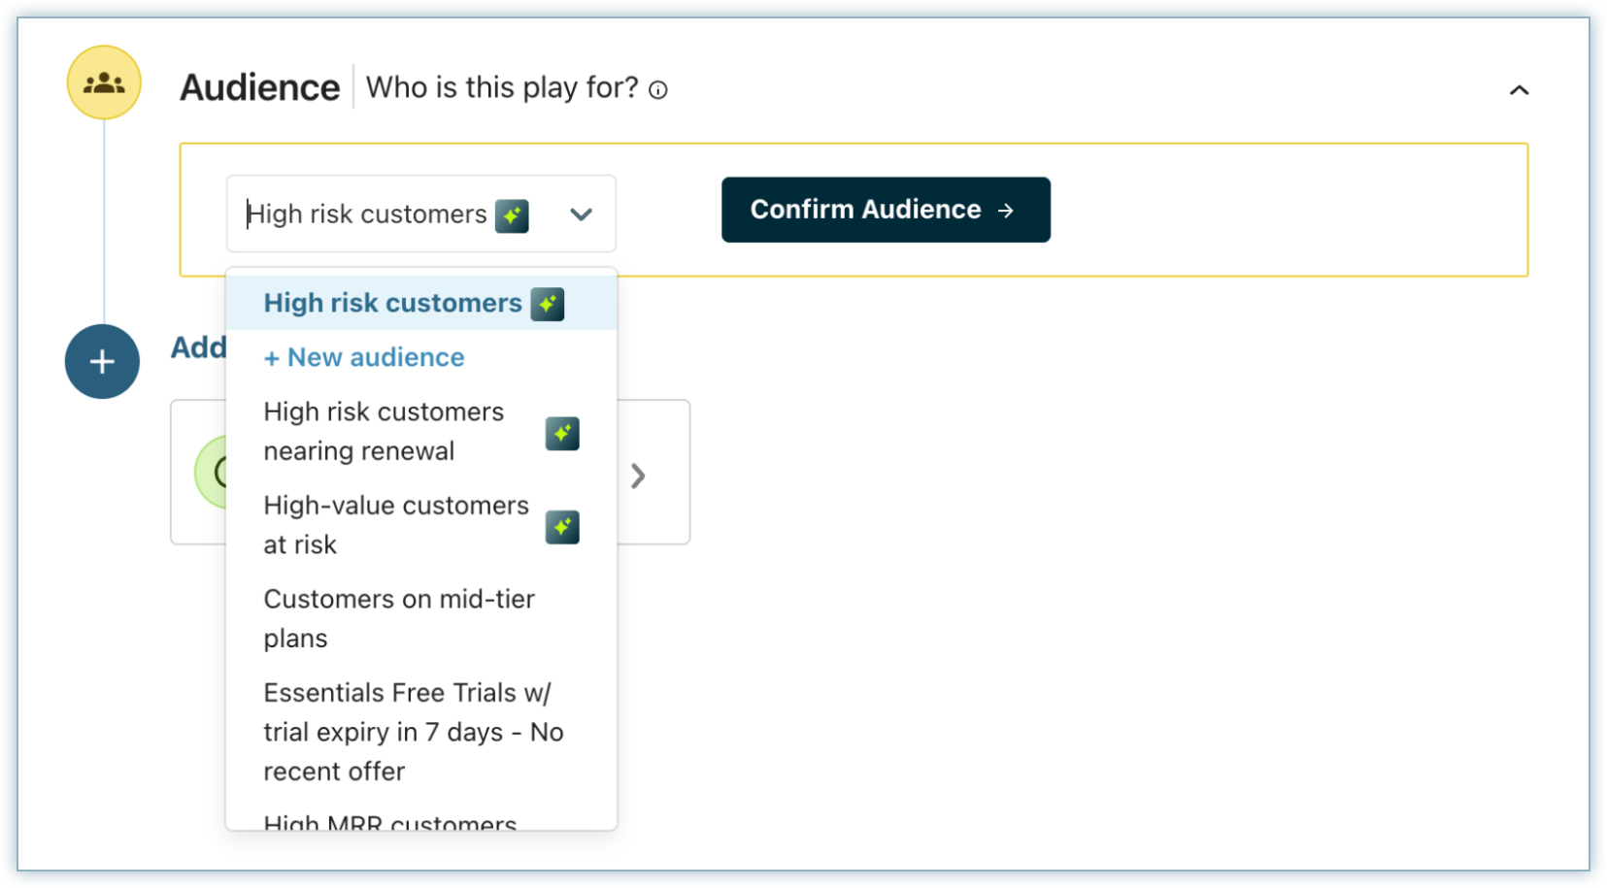Collapse the Audience section with the top-right chevron
1607x888 pixels.
1519,90
